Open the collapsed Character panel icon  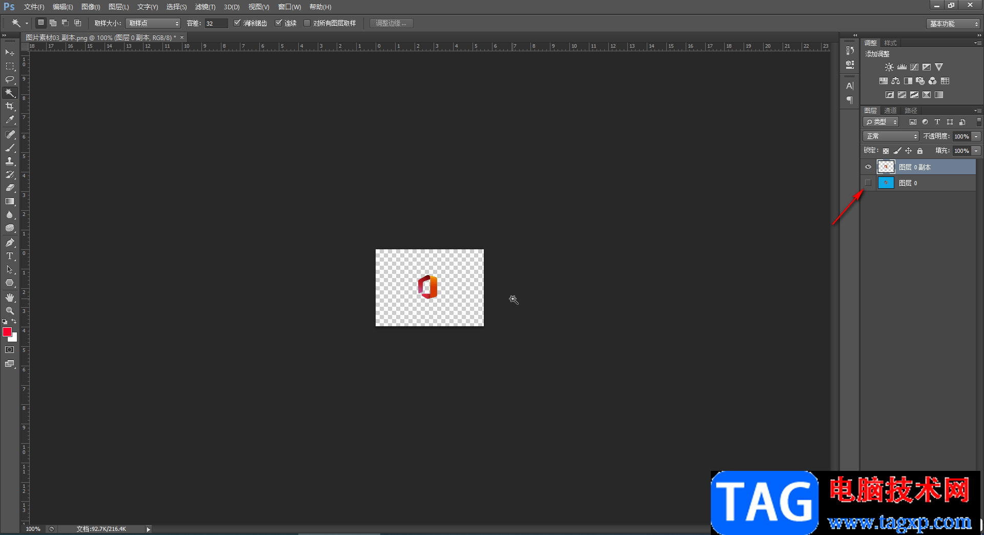pyautogui.click(x=850, y=86)
